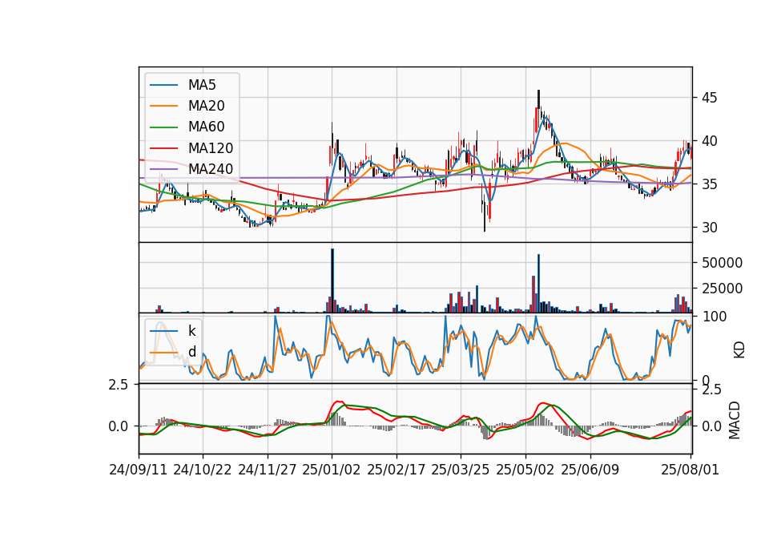Viewport: 769px width, 553px height.
Task: Click the MA5 legend label
Action: click(x=202, y=85)
